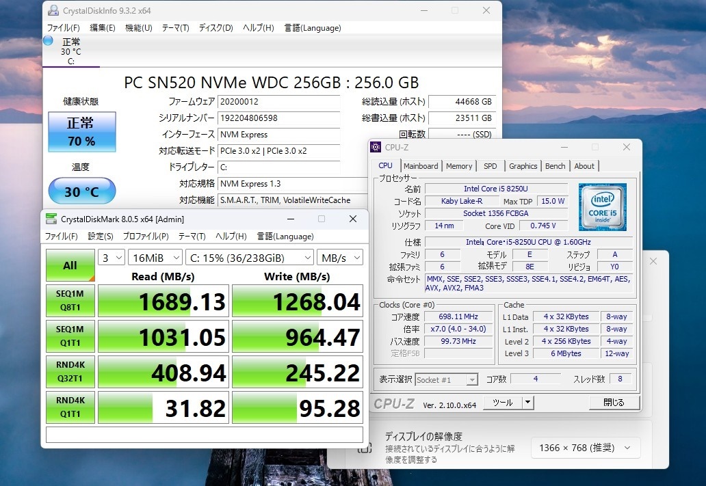The height and width of the screenshot is (486, 706).
Task: Open 設定(S) menu in CrystalDiskMark
Action: [x=101, y=237]
